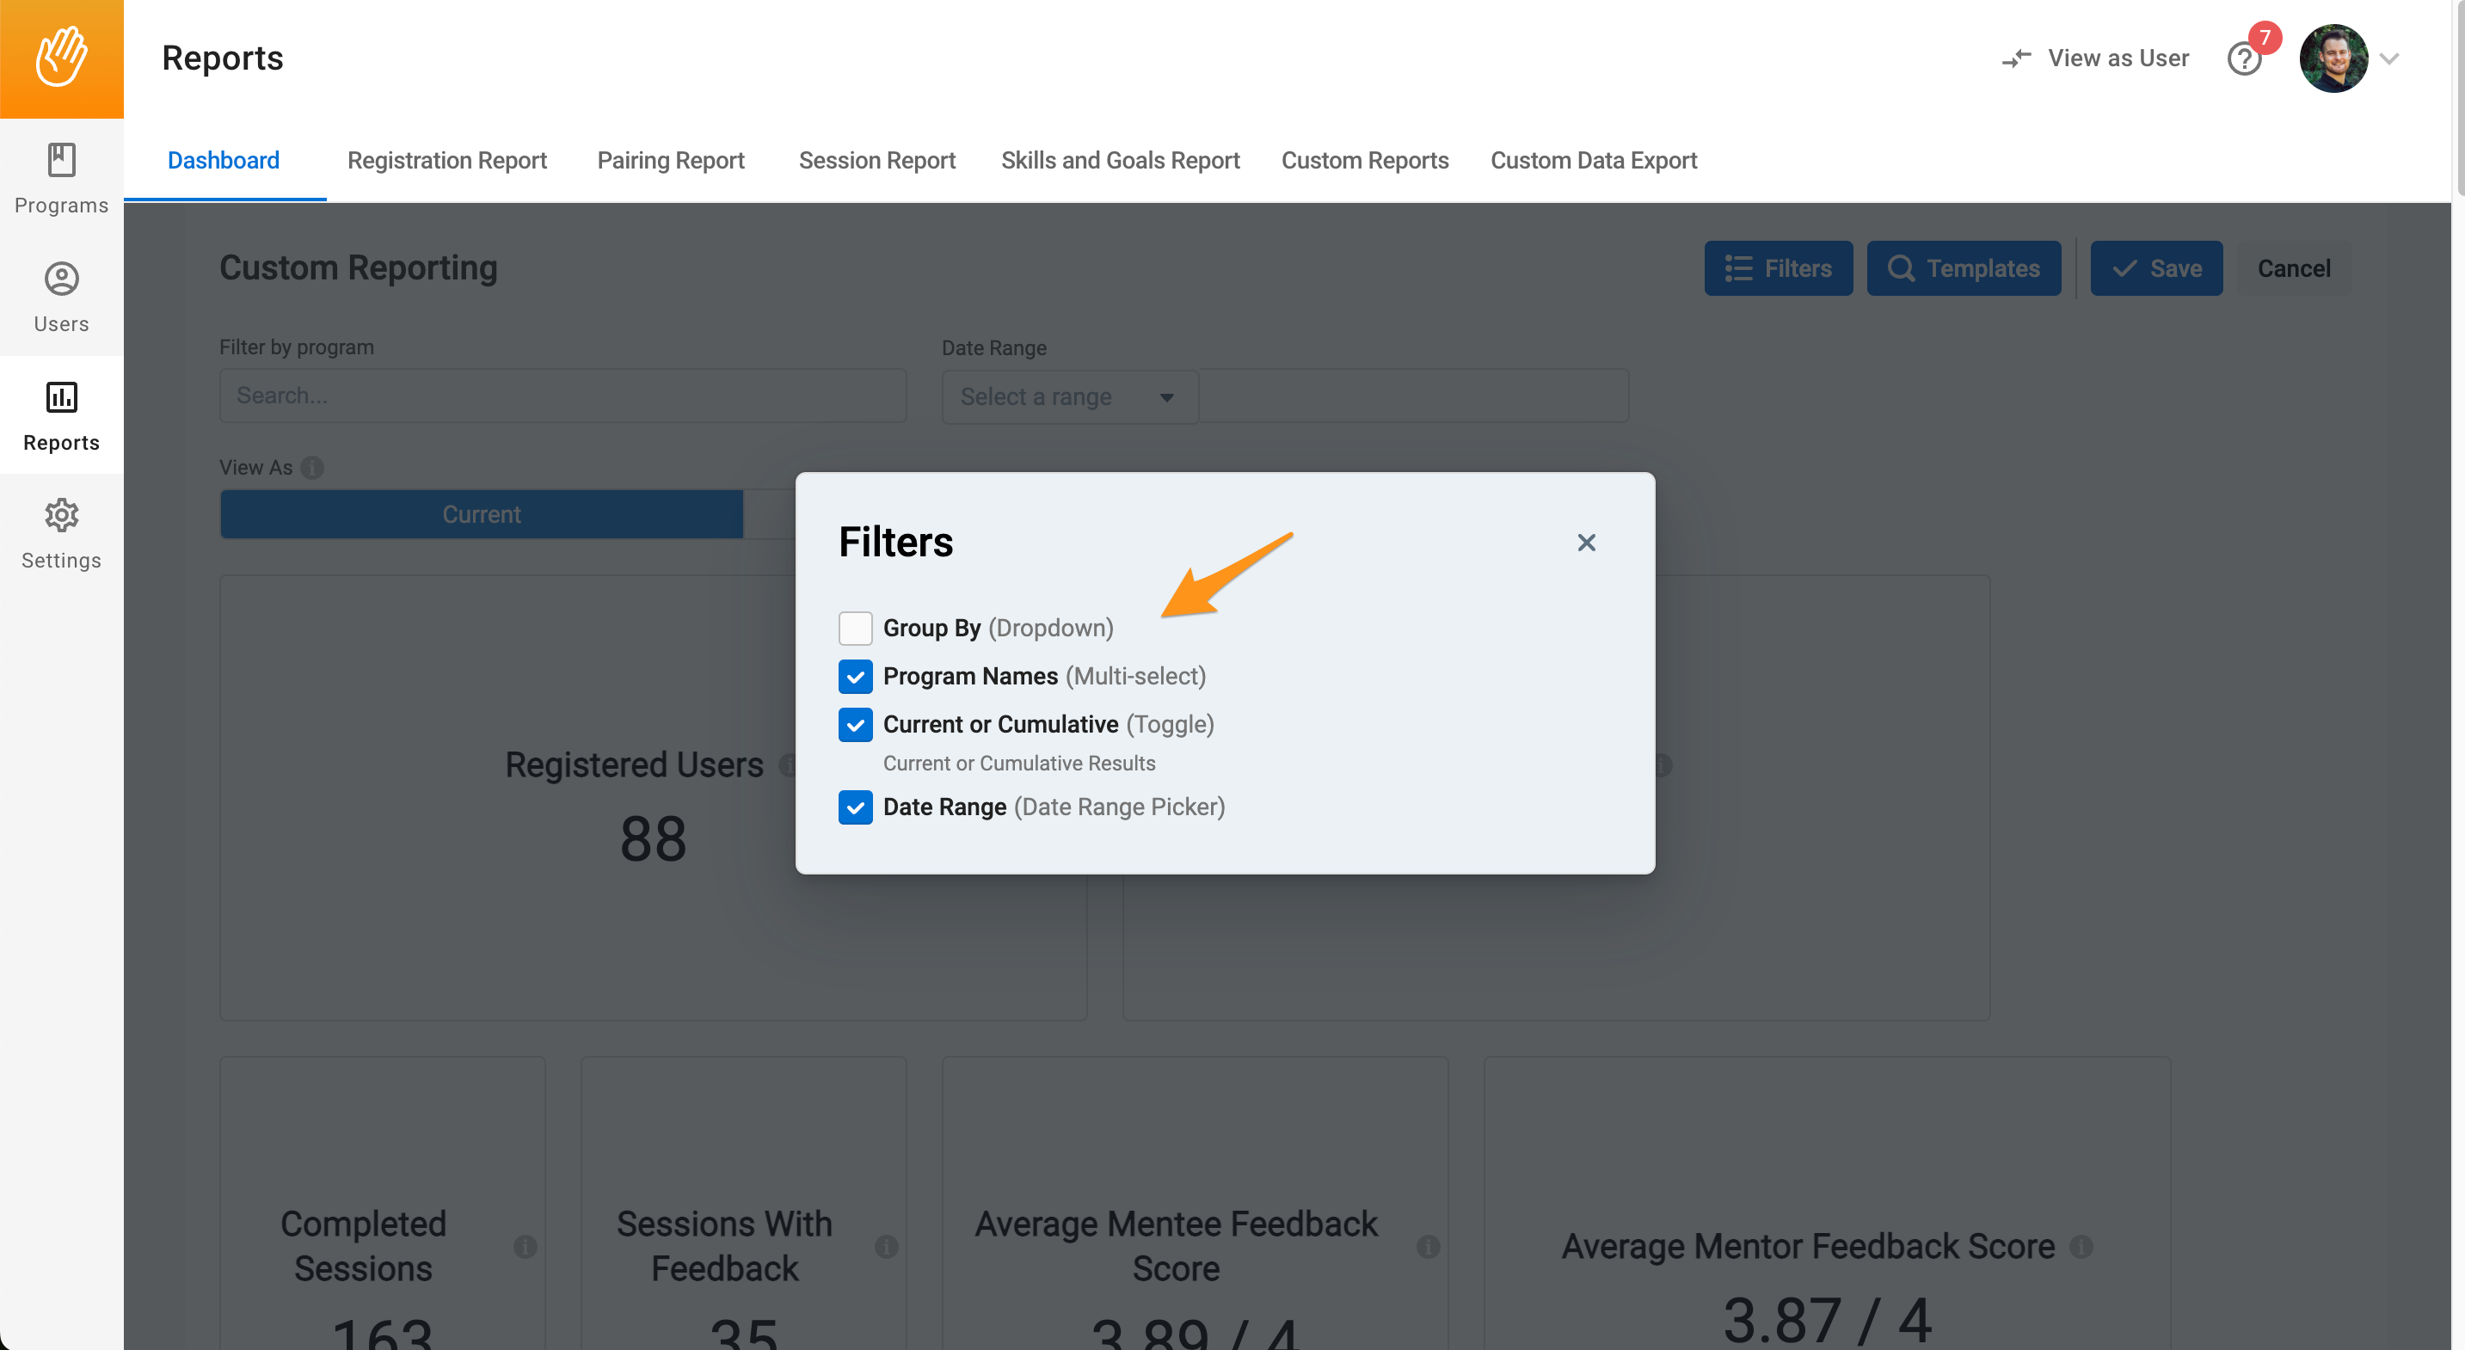Open the Skills and Goals Report tab
2465x1350 pixels.
pyautogui.click(x=1120, y=160)
